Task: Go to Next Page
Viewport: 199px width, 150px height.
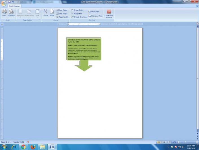Action: point(94,11)
